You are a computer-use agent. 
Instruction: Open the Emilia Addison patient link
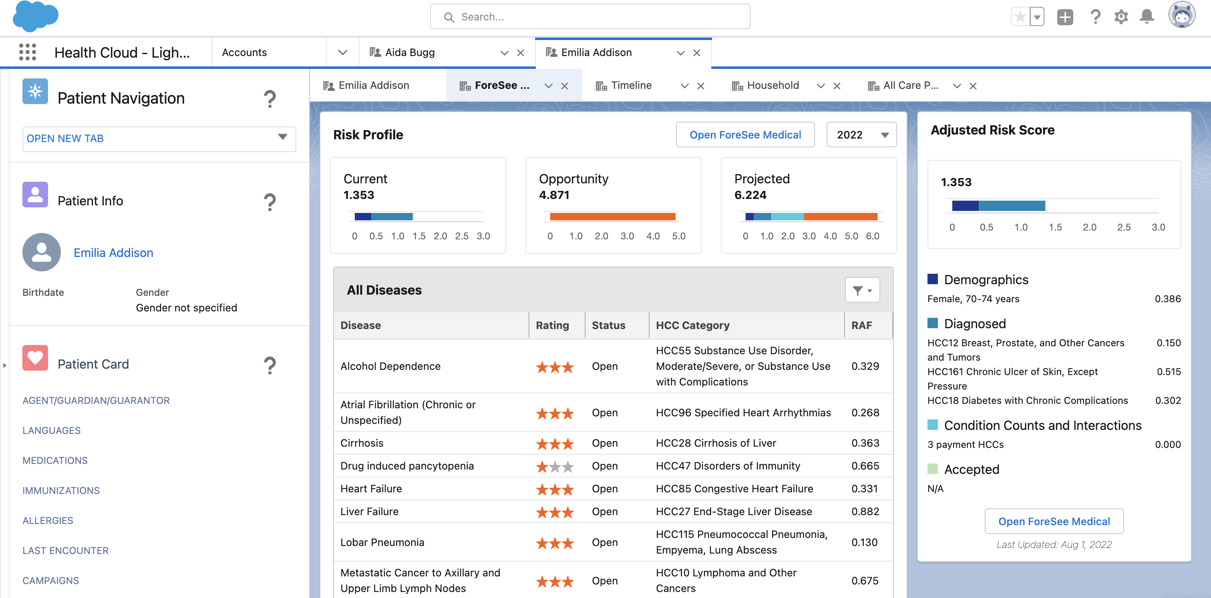(113, 253)
